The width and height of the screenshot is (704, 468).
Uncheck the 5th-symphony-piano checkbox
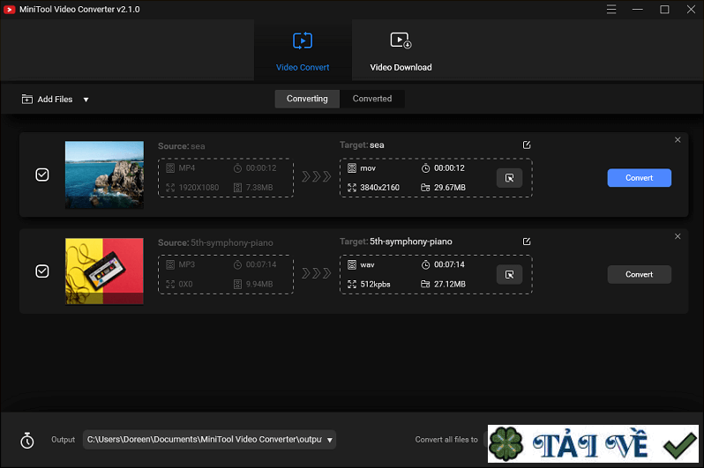click(x=42, y=271)
